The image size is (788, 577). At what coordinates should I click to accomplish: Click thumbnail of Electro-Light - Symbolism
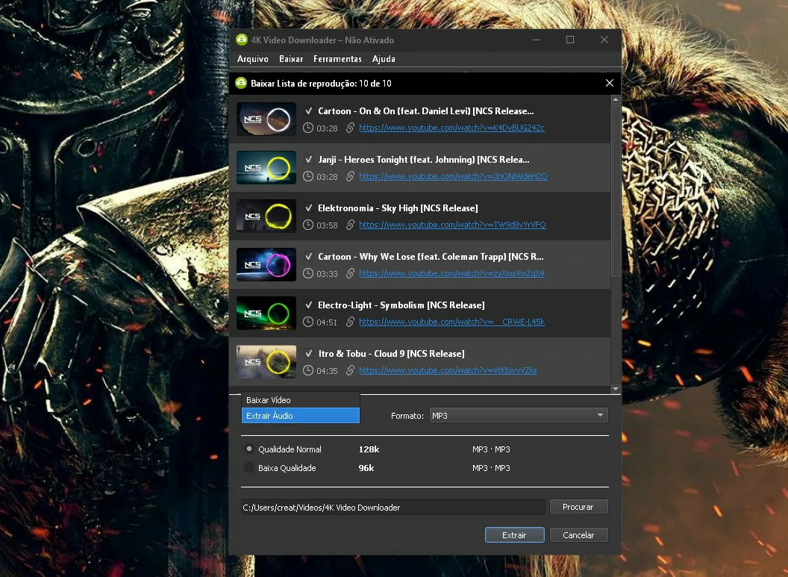(x=266, y=313)
